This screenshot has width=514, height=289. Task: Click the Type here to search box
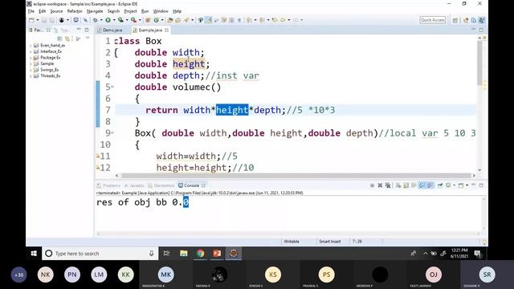pos(100,254)
